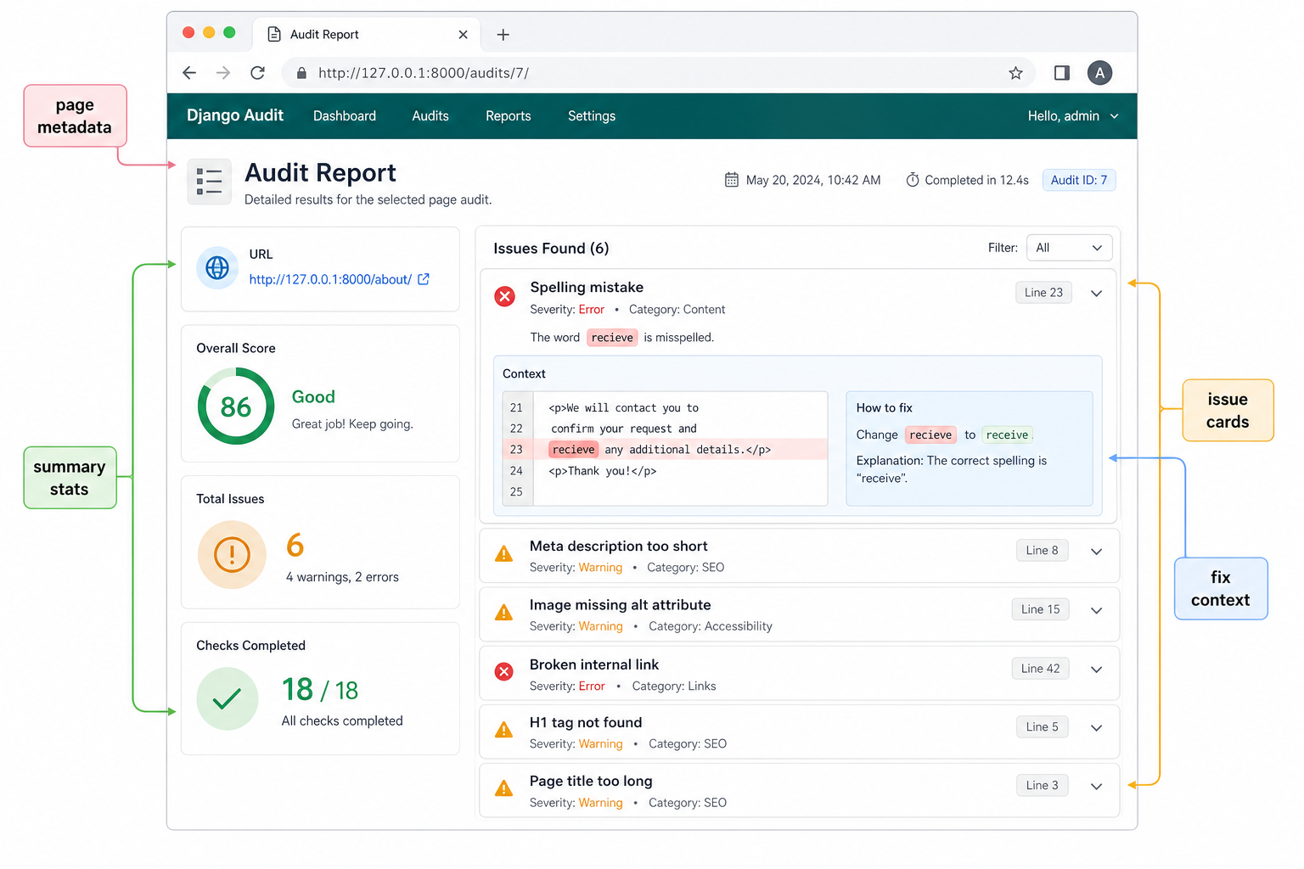The width and height of the screenshot is (1304, 869).
Task: Click the warning icon on Page title too long
Action: pos(504,788)
